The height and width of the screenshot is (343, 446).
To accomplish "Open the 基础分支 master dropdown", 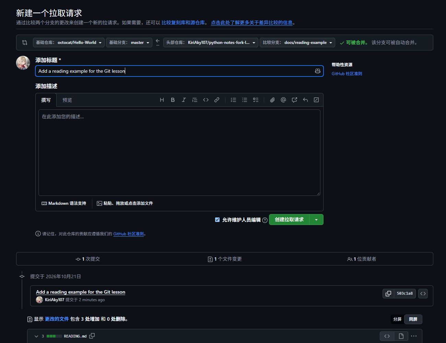I will (129, 43).
